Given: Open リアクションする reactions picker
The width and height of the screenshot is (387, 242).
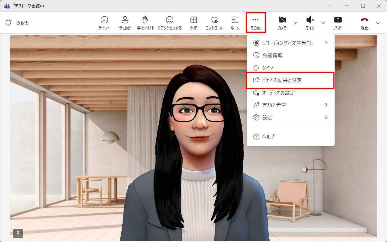Looking at the screenshot, I should 169,23.
